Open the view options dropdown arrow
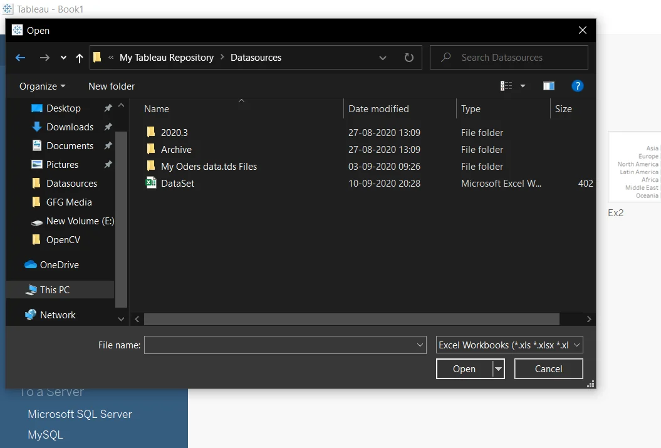 point(523,86)
